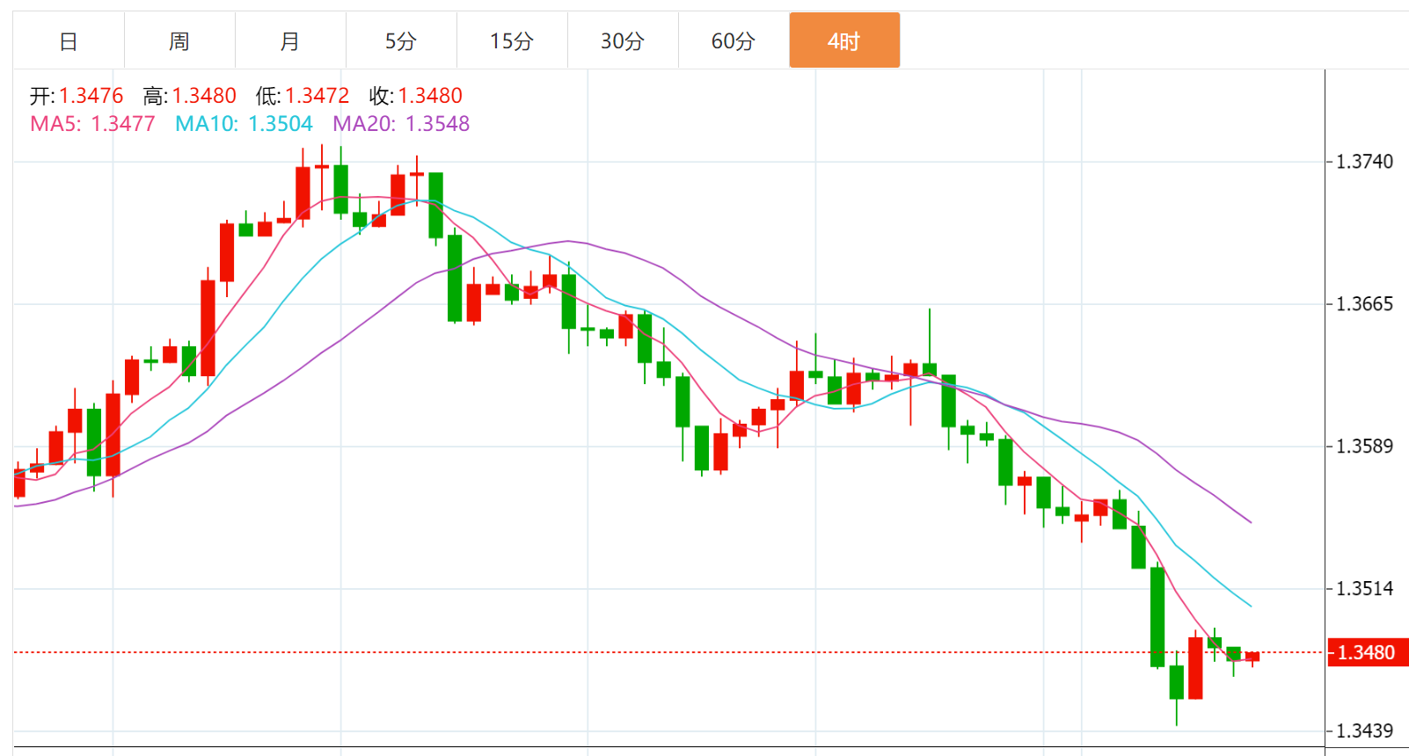Click the 高: 1.3480 high price value
This screenshot has height=756, width=1409.
pyautogui.click(x=190, y=96)
